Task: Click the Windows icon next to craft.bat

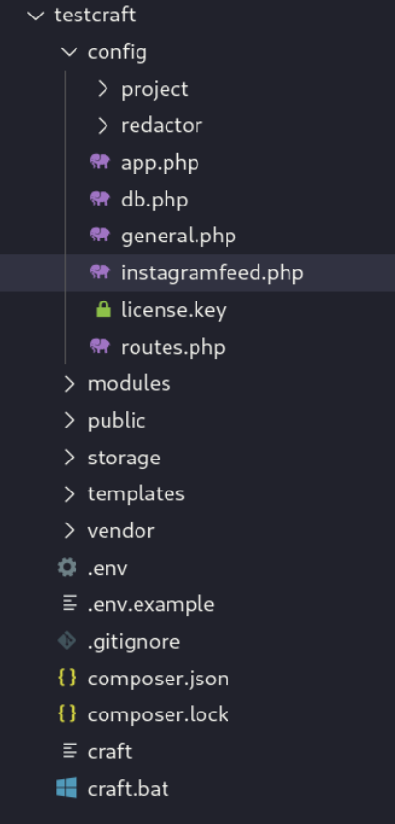Action: tap(67, 788)
